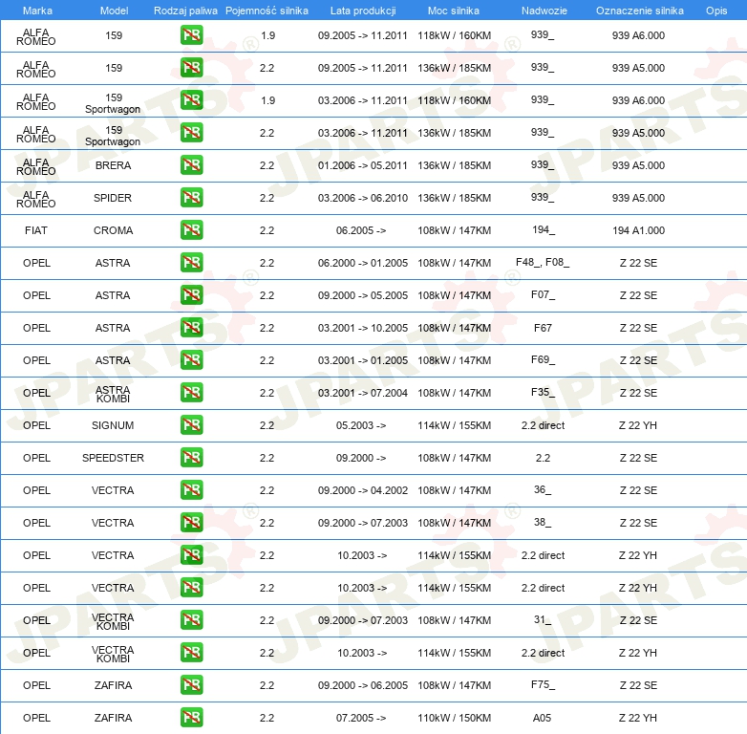The image size is (747, 734).
Task: Click fuel icon in Alfa Romeo Spider row
Action: click(x=191, y=197)
